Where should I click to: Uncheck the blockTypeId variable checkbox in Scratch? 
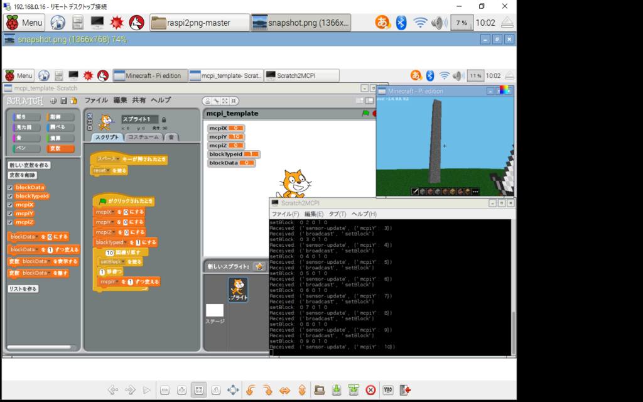(10, 196)
